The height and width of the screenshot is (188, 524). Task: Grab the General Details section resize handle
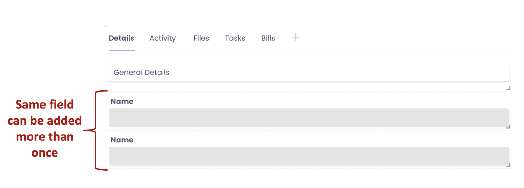click(x=508, y=89)
